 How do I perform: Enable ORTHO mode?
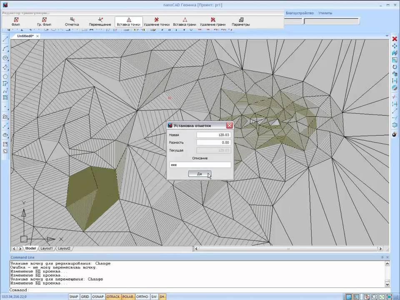142,297
